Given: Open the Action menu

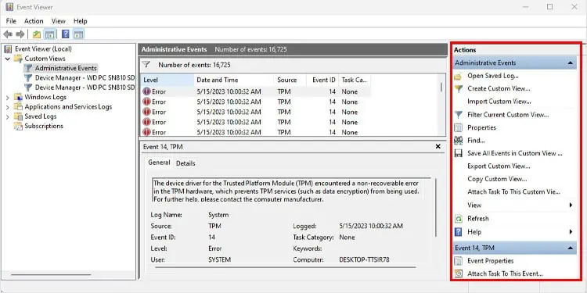Looking at the screenshot, I should click(x=34, y=21).
